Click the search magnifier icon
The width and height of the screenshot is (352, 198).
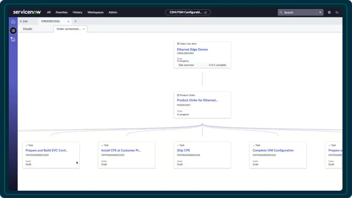point(281,12)
